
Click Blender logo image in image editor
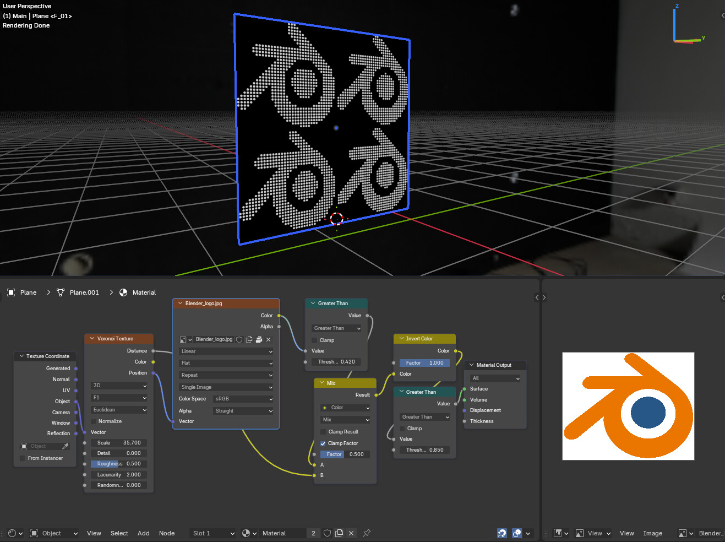click(628, 406)
